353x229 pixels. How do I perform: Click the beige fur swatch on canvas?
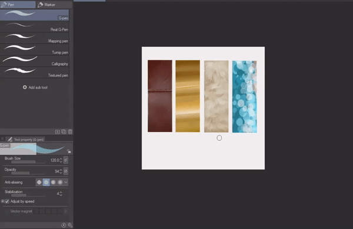pos(216,96)
